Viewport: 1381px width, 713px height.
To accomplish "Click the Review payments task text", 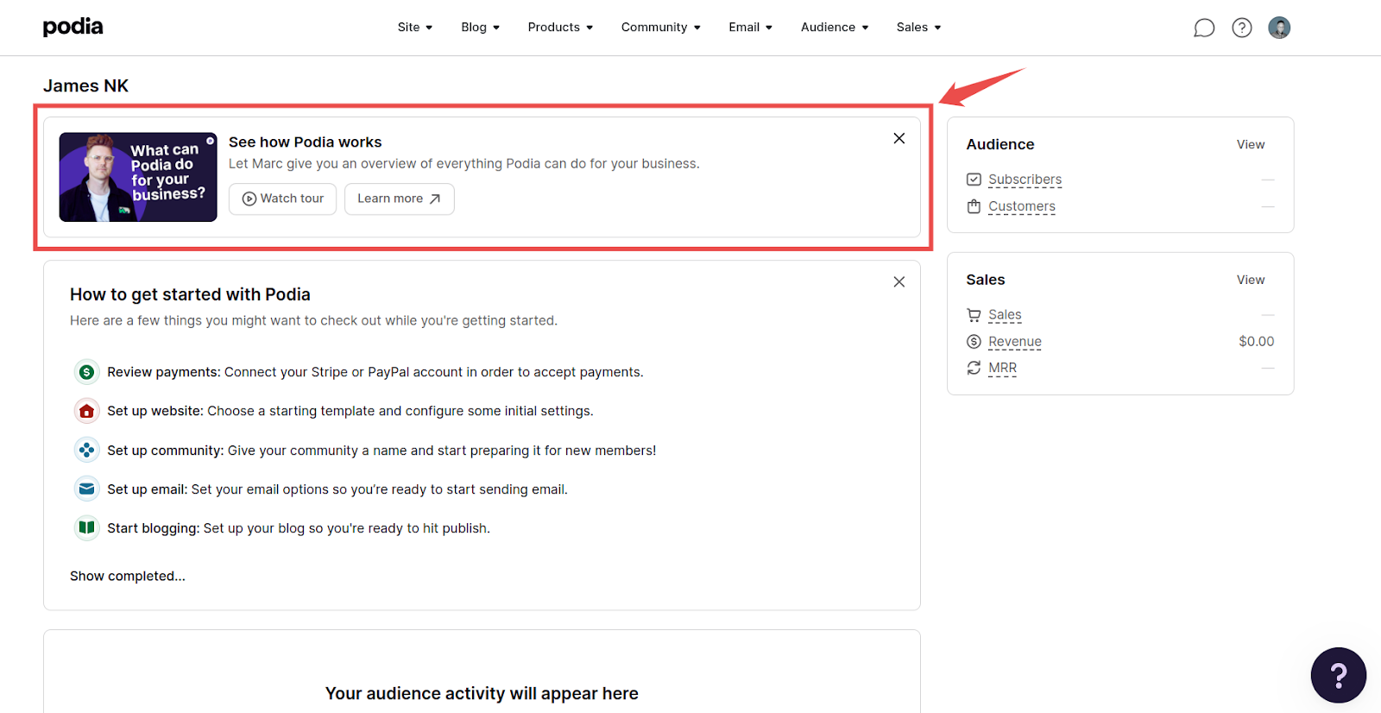I will [x=375, y=372].
